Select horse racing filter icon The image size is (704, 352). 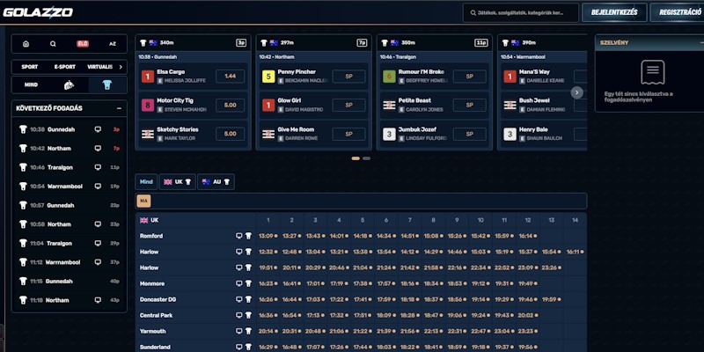(x=70, y=84)
